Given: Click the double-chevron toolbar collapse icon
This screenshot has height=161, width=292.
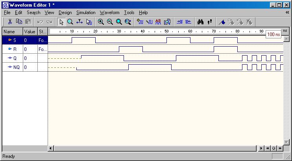Looking at the screenshot, I should (x=287, y=13).
